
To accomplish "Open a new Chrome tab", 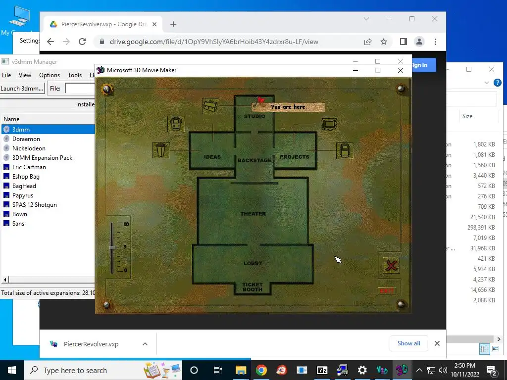I will [x=173, y=24].
